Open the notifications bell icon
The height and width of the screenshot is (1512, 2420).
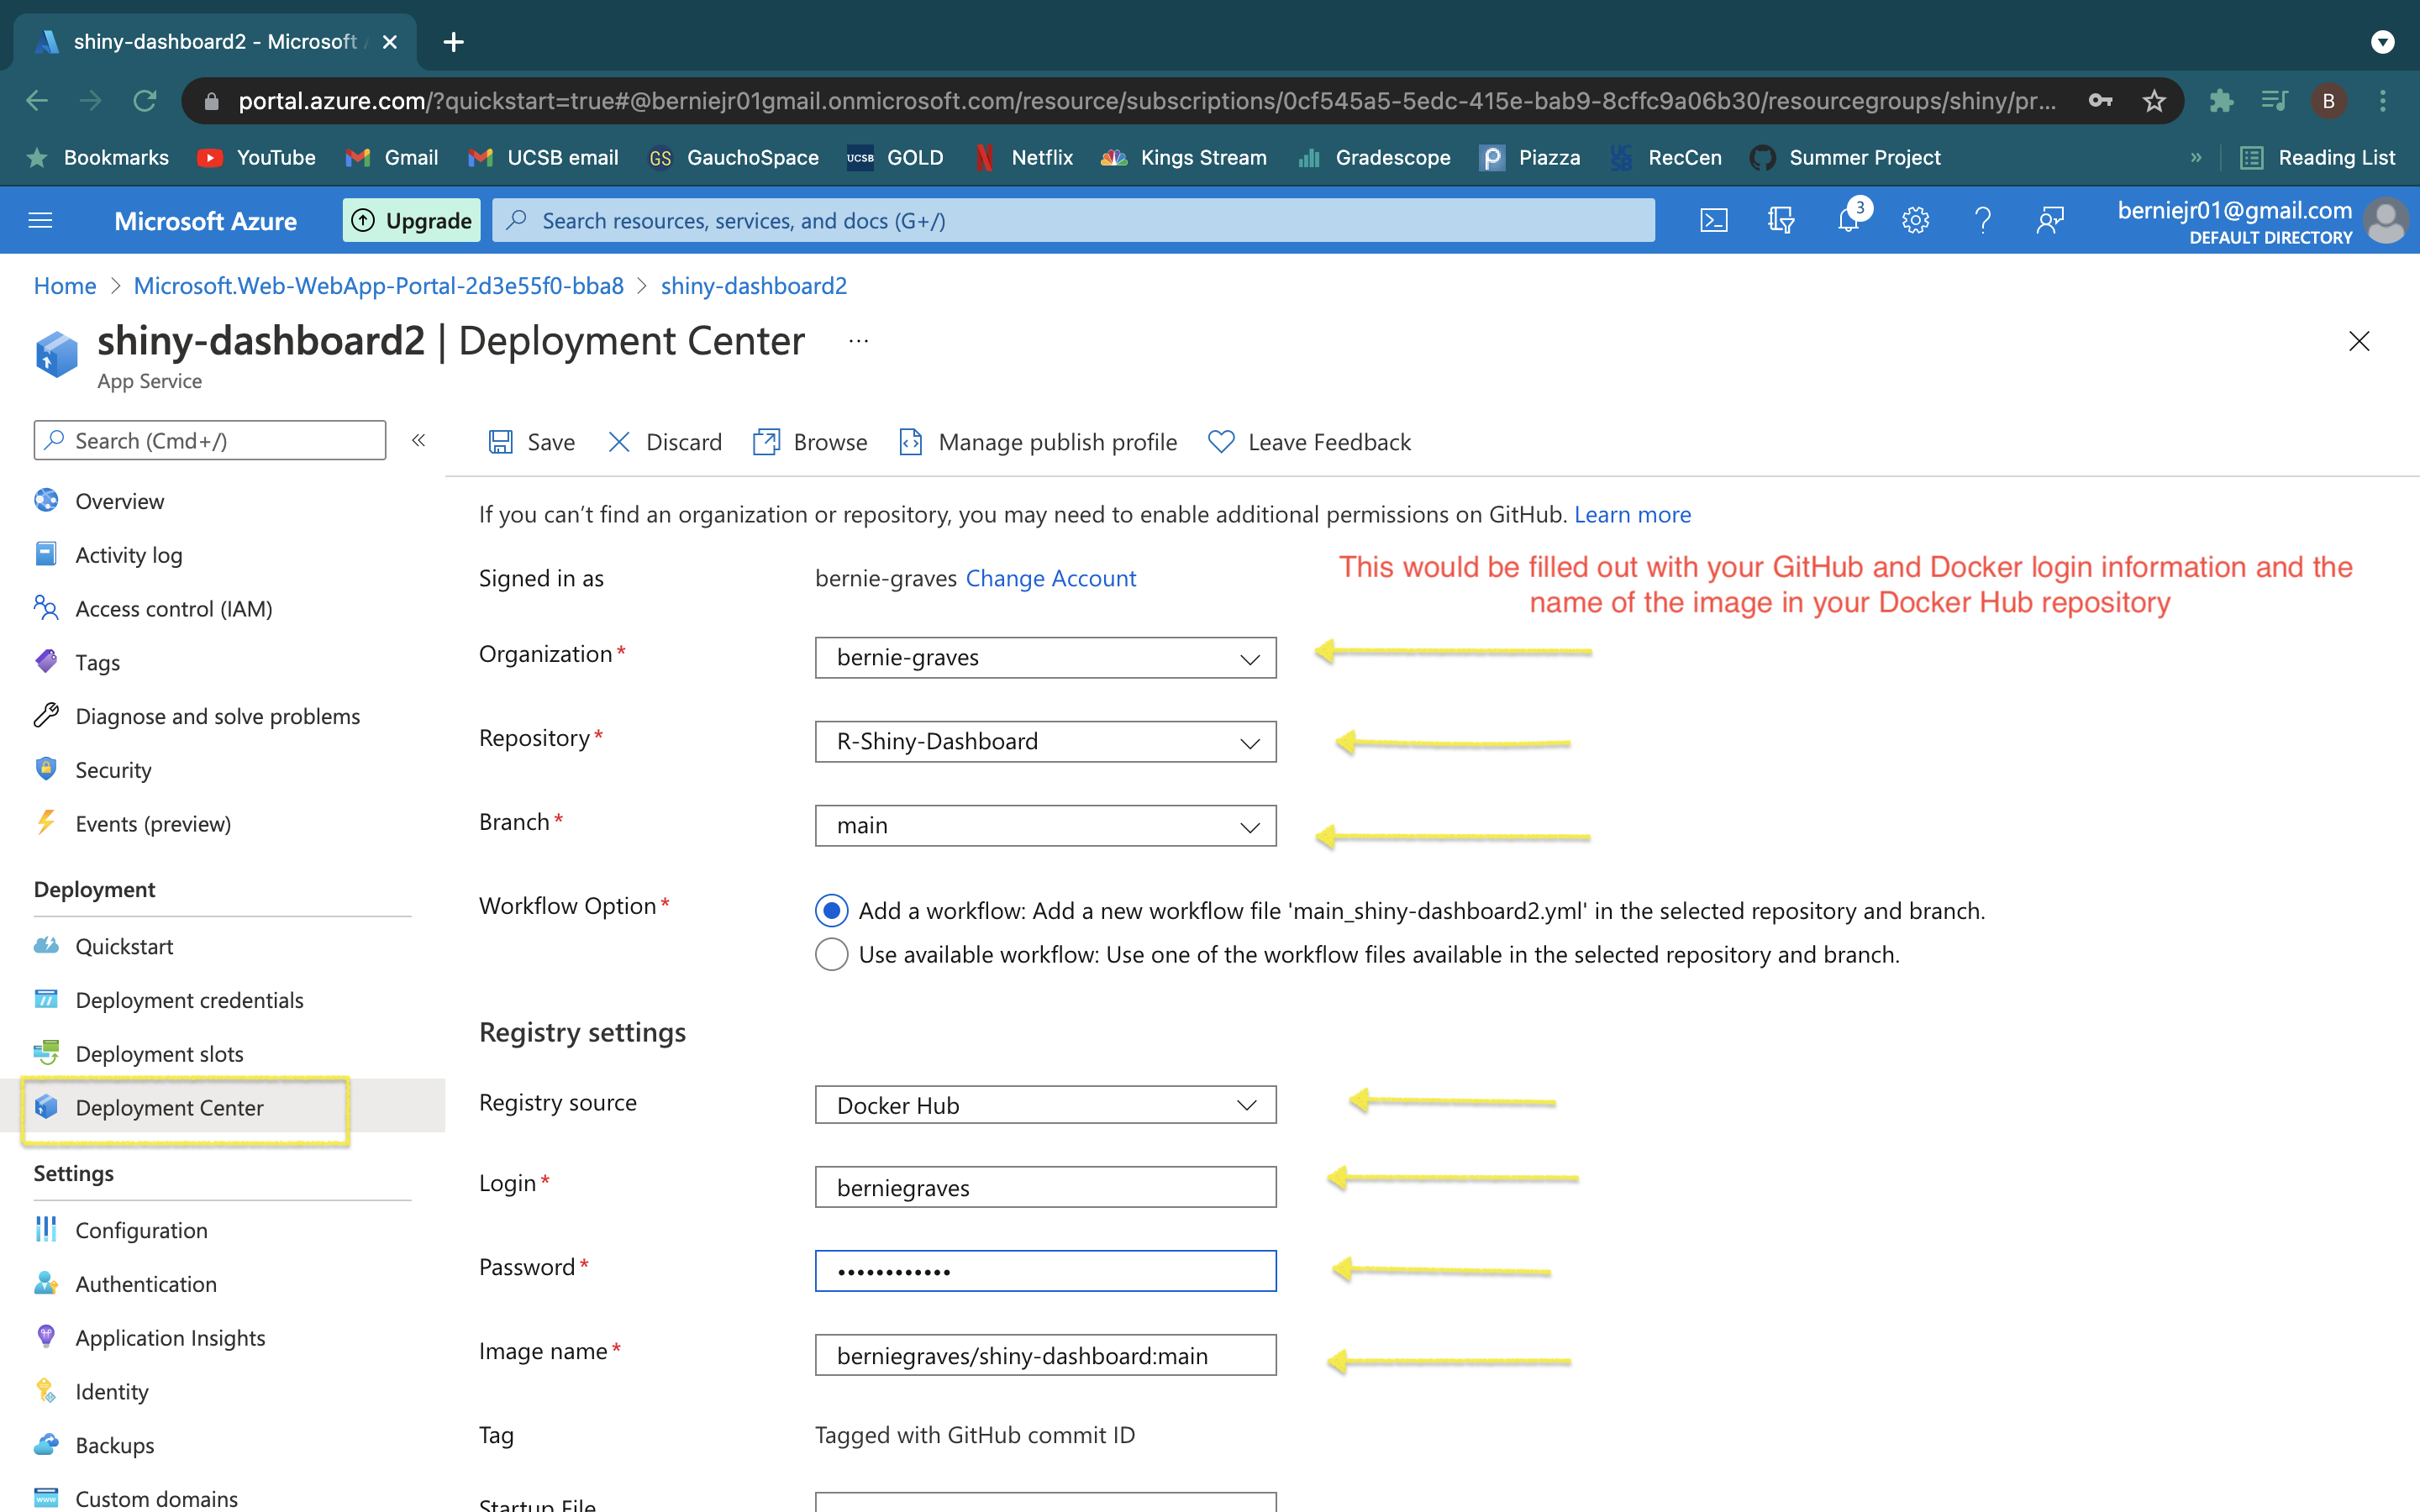(1848, 220)
